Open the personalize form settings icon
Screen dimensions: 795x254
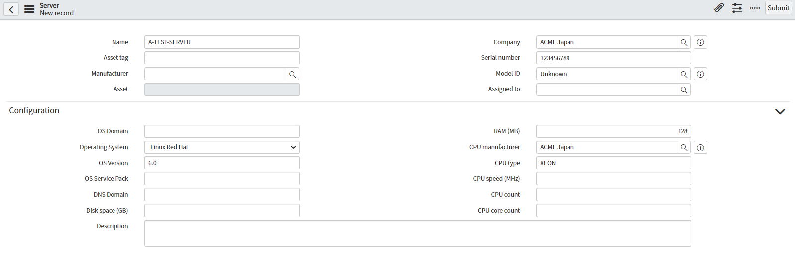pyautogui.click(x=737, y=8)
